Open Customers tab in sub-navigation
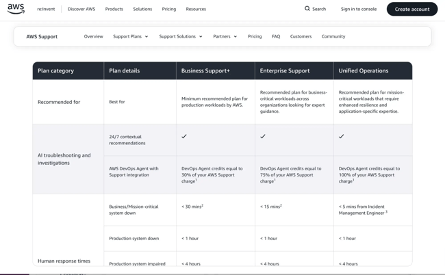445x275 pixels. (x=301, y=36)
